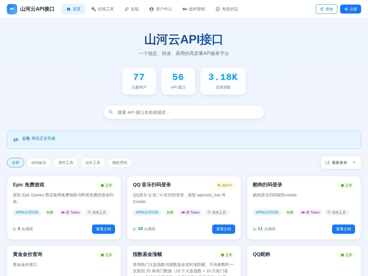The height and width of the screenshot is (276, 368).
Task: Open the 临时密钥 navigation item
Action: (194, 9)
